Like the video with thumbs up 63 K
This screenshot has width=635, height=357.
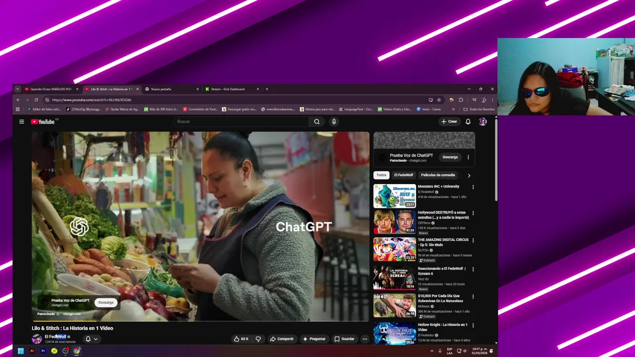coord(241,339)
